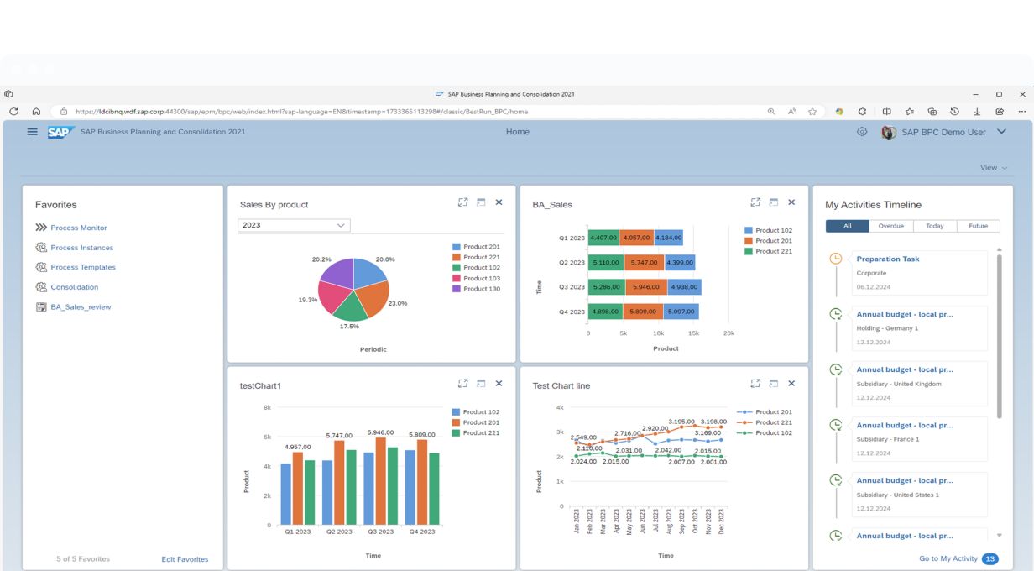The width and height of the screenshot is (1034, 571).
Task: Click the BA_Sales_review report icon
Action: [41, 307]
